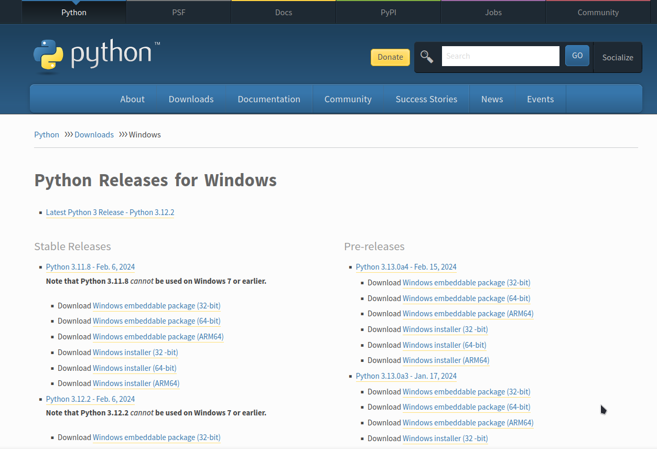Open the Success Stories navigation menu
Screen dimensions: 657x449
[x=426, y=99]
